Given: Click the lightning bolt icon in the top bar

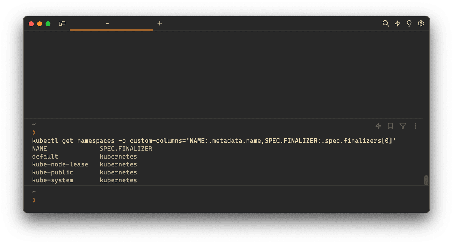Looking at the screenshot, I should coord(398,23).
